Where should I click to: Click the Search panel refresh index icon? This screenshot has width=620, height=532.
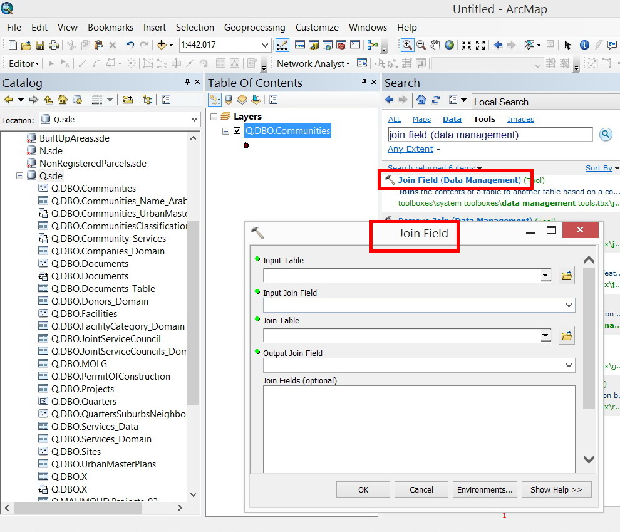pos(436,100)
